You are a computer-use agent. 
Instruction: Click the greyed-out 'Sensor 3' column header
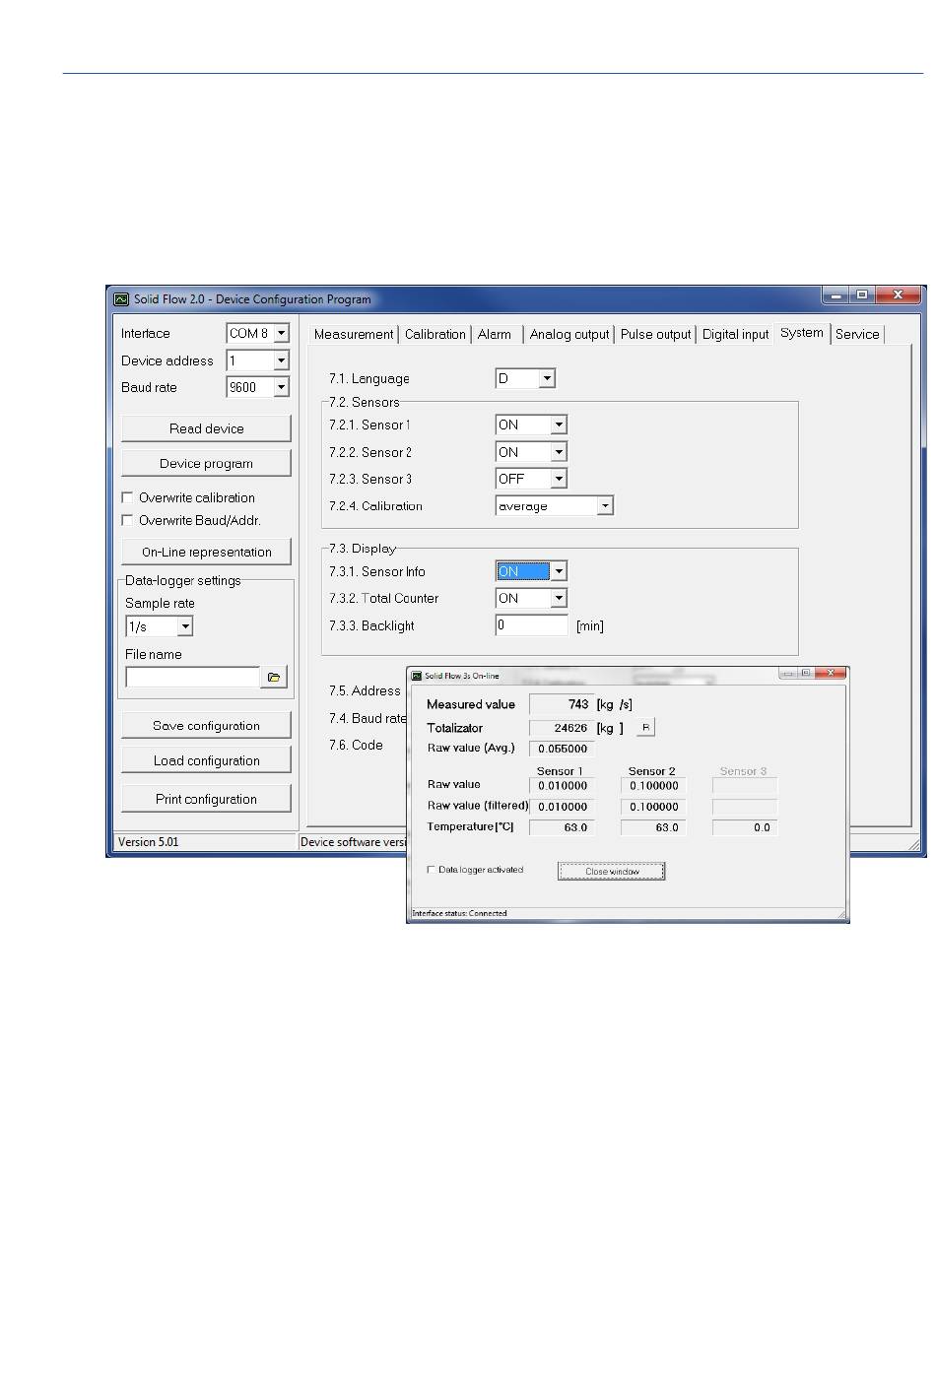click(744, 771)
